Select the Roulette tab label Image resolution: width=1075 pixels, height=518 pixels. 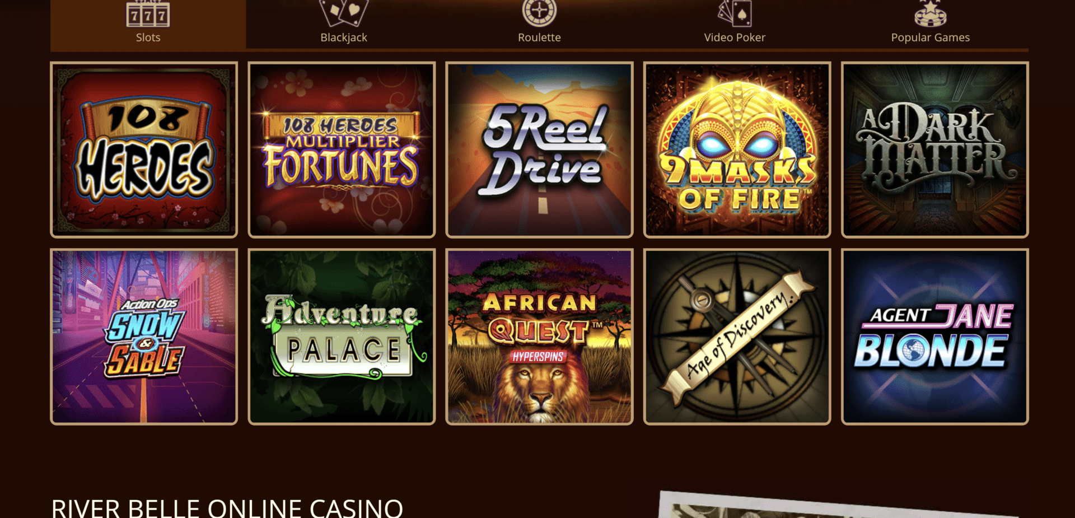pos(539,38)
